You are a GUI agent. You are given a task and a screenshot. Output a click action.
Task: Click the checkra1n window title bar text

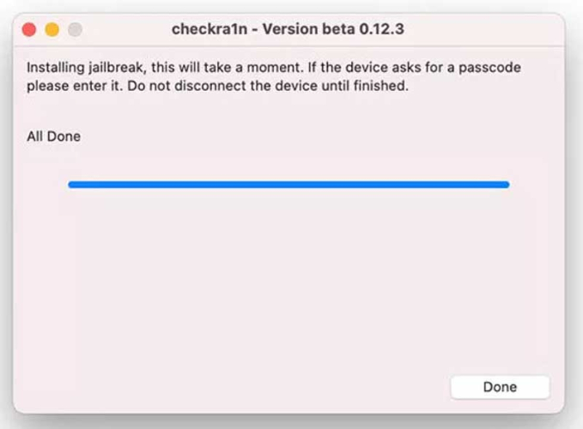288,29
